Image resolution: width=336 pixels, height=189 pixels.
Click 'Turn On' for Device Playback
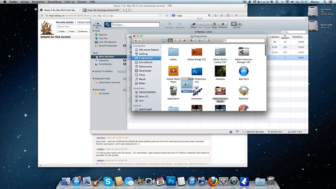(x=122, y=71)
